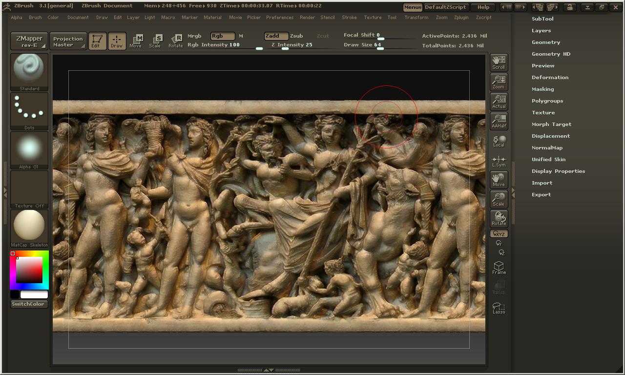Toggle Zadd mode
Viewport: 625px width, 375px height.
coord(276,36)
